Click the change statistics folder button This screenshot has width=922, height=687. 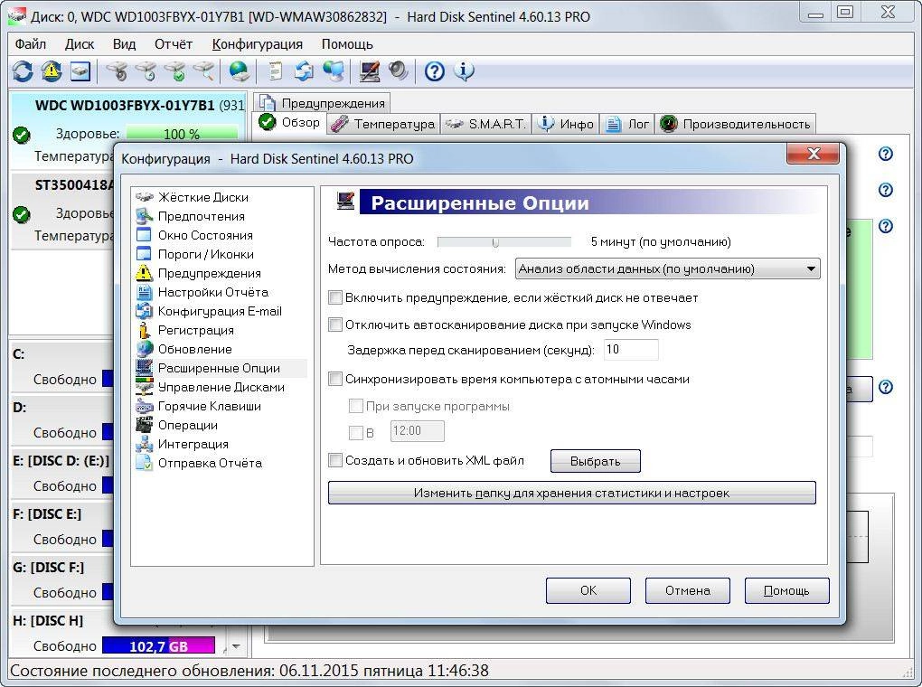point(571,493)
